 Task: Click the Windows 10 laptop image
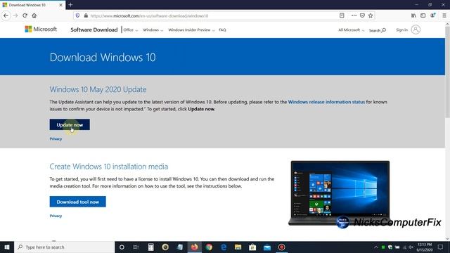(340, 193)
